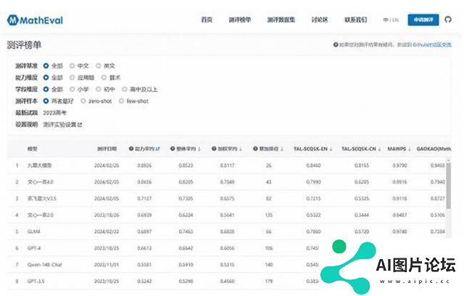Sort by the MAWPS column arrow
464x296 pixels.
point(410,148)
